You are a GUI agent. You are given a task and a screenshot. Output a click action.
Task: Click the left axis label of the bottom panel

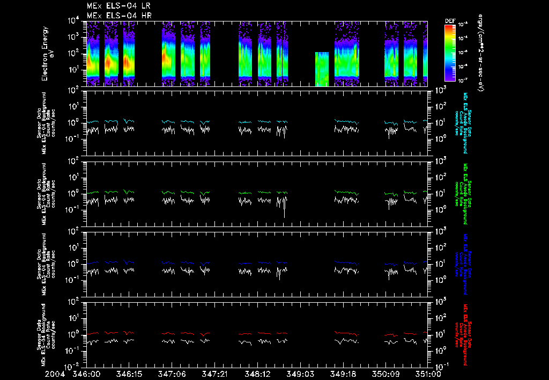(47, 335)
